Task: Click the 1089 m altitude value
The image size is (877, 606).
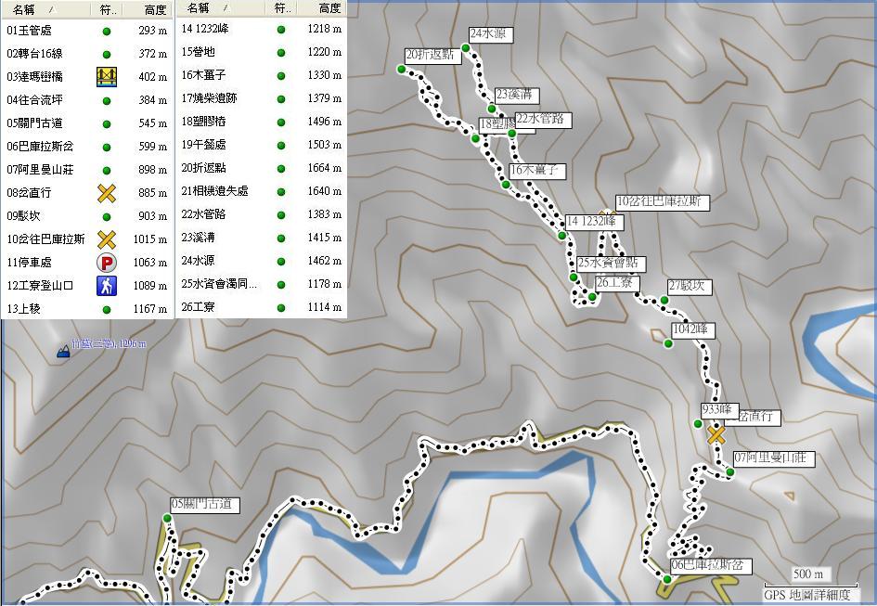Action: [150, 286]
